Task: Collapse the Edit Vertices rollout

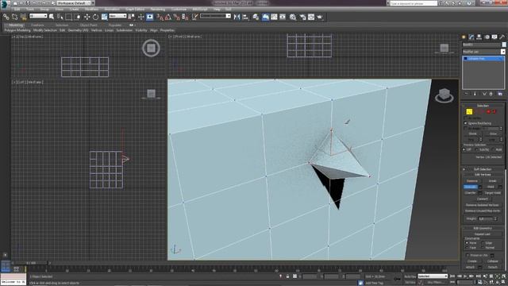Action: tap(483, 175)
